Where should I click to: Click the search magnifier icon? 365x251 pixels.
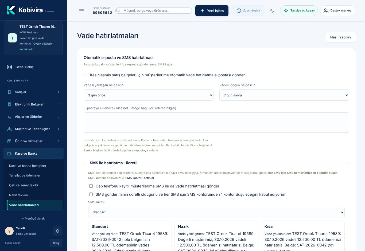click(118, 11)
